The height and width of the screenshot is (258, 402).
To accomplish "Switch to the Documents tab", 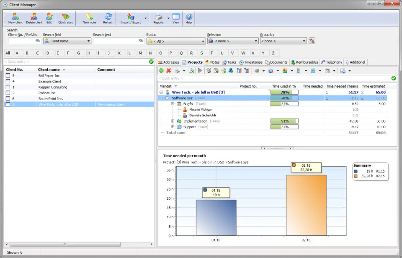I will (276, 62).
